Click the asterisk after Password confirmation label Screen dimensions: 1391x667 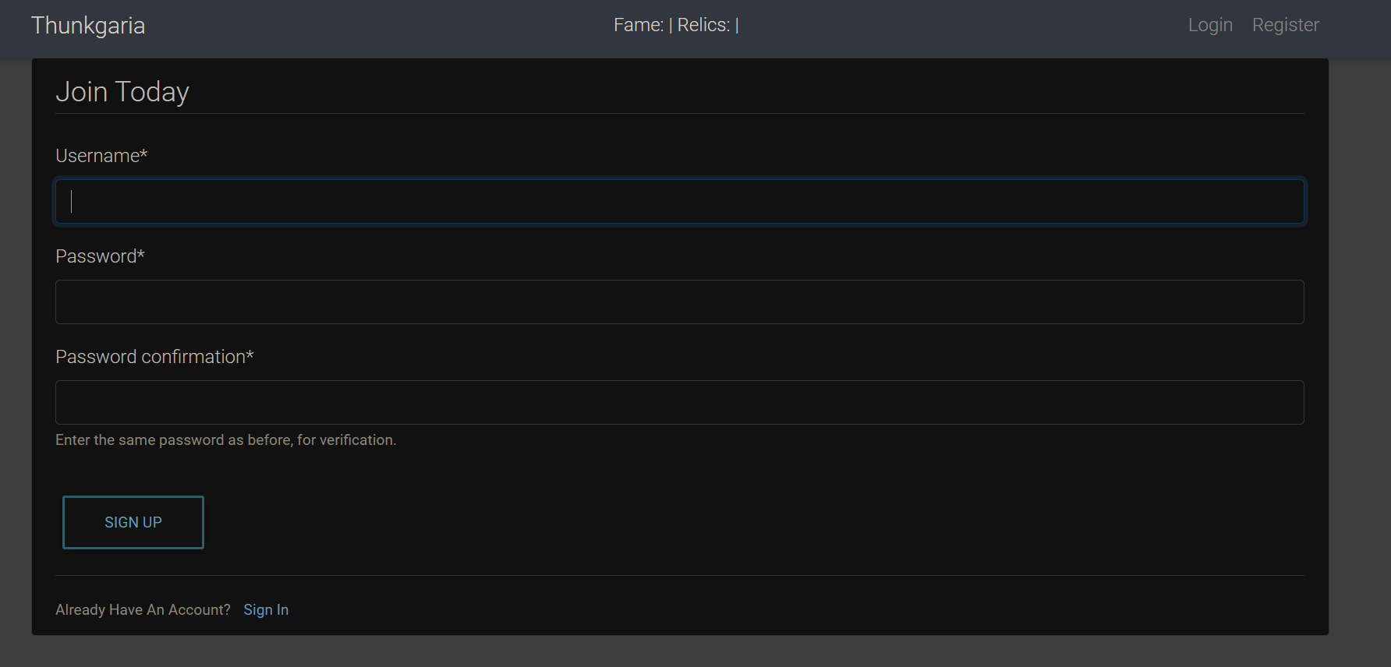[250, 355]
